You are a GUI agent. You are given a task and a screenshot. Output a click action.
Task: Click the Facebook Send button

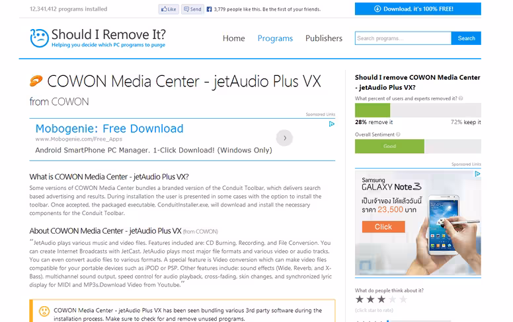coord(192,9)
